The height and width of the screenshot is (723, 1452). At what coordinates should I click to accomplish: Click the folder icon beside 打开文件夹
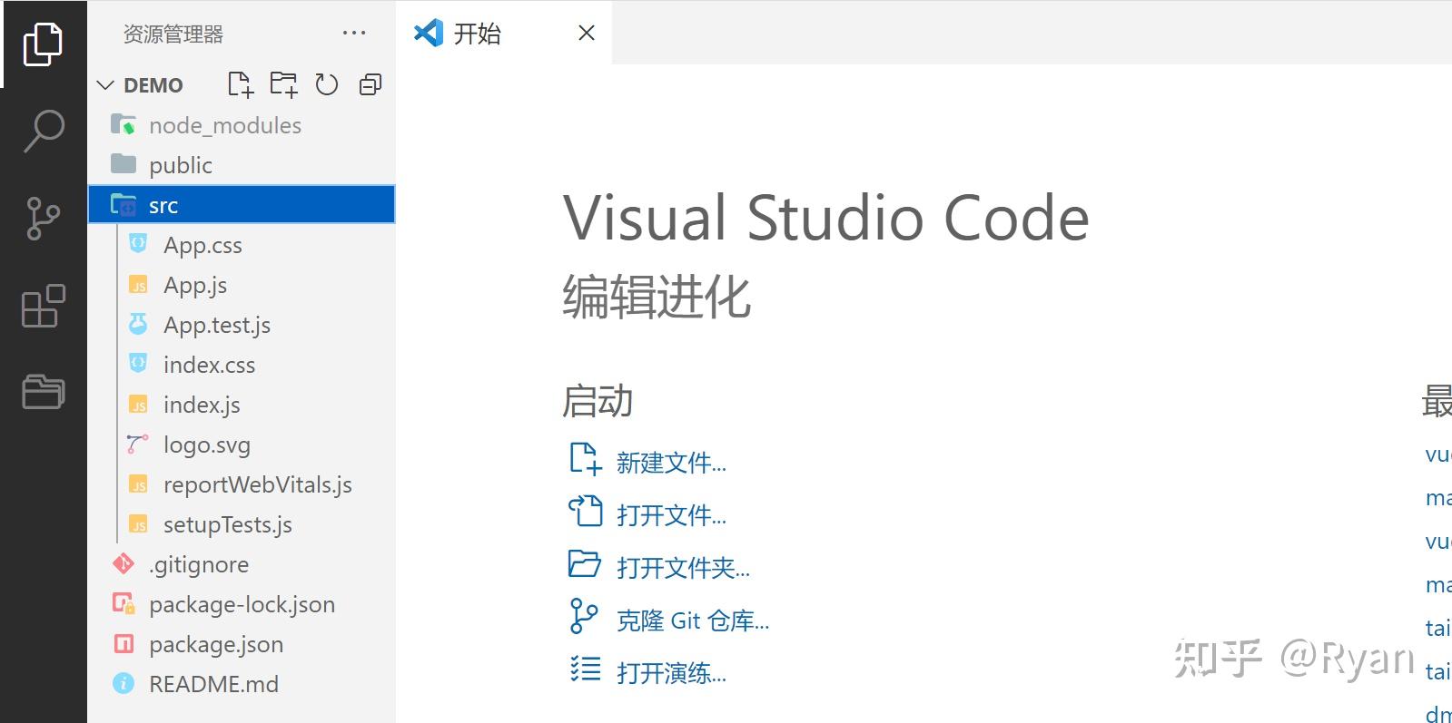pyautogui.click(x=585, y=564)
